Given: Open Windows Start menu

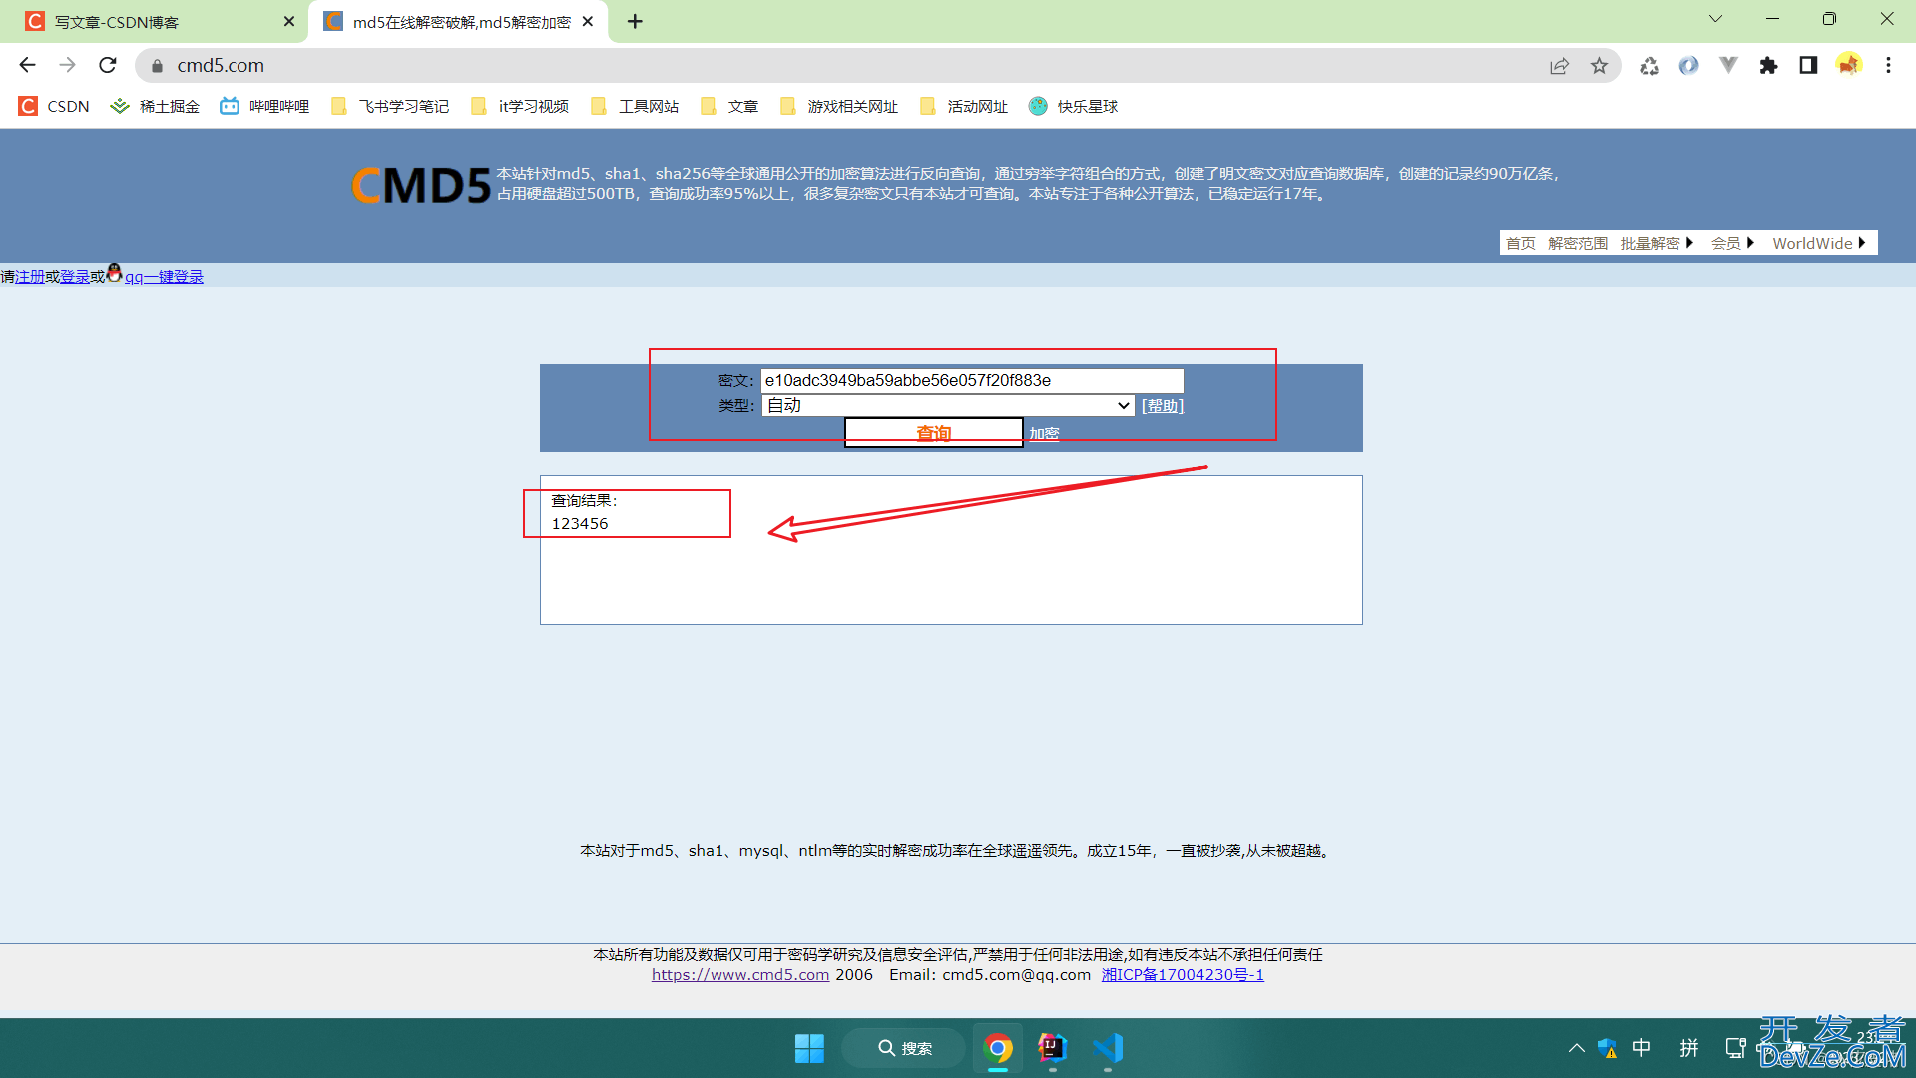Looking at the screenshot, I should pos(809,1048).
